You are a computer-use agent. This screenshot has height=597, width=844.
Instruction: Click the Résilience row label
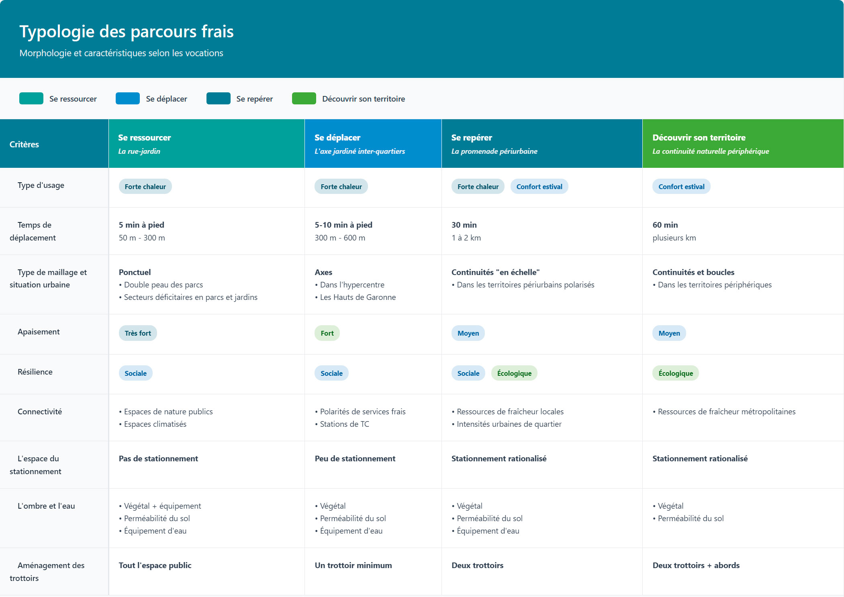[x=35, y=372]
